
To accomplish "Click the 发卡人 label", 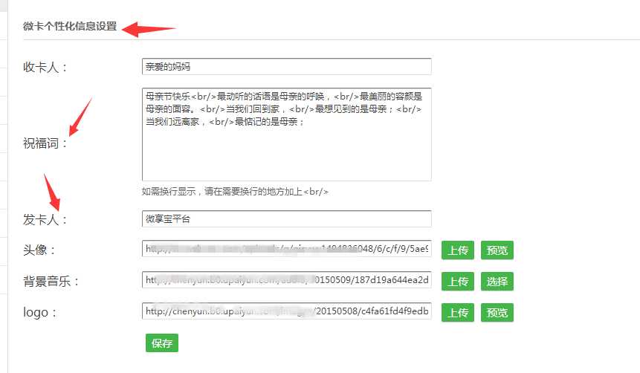I will click(x=45, y=220).
